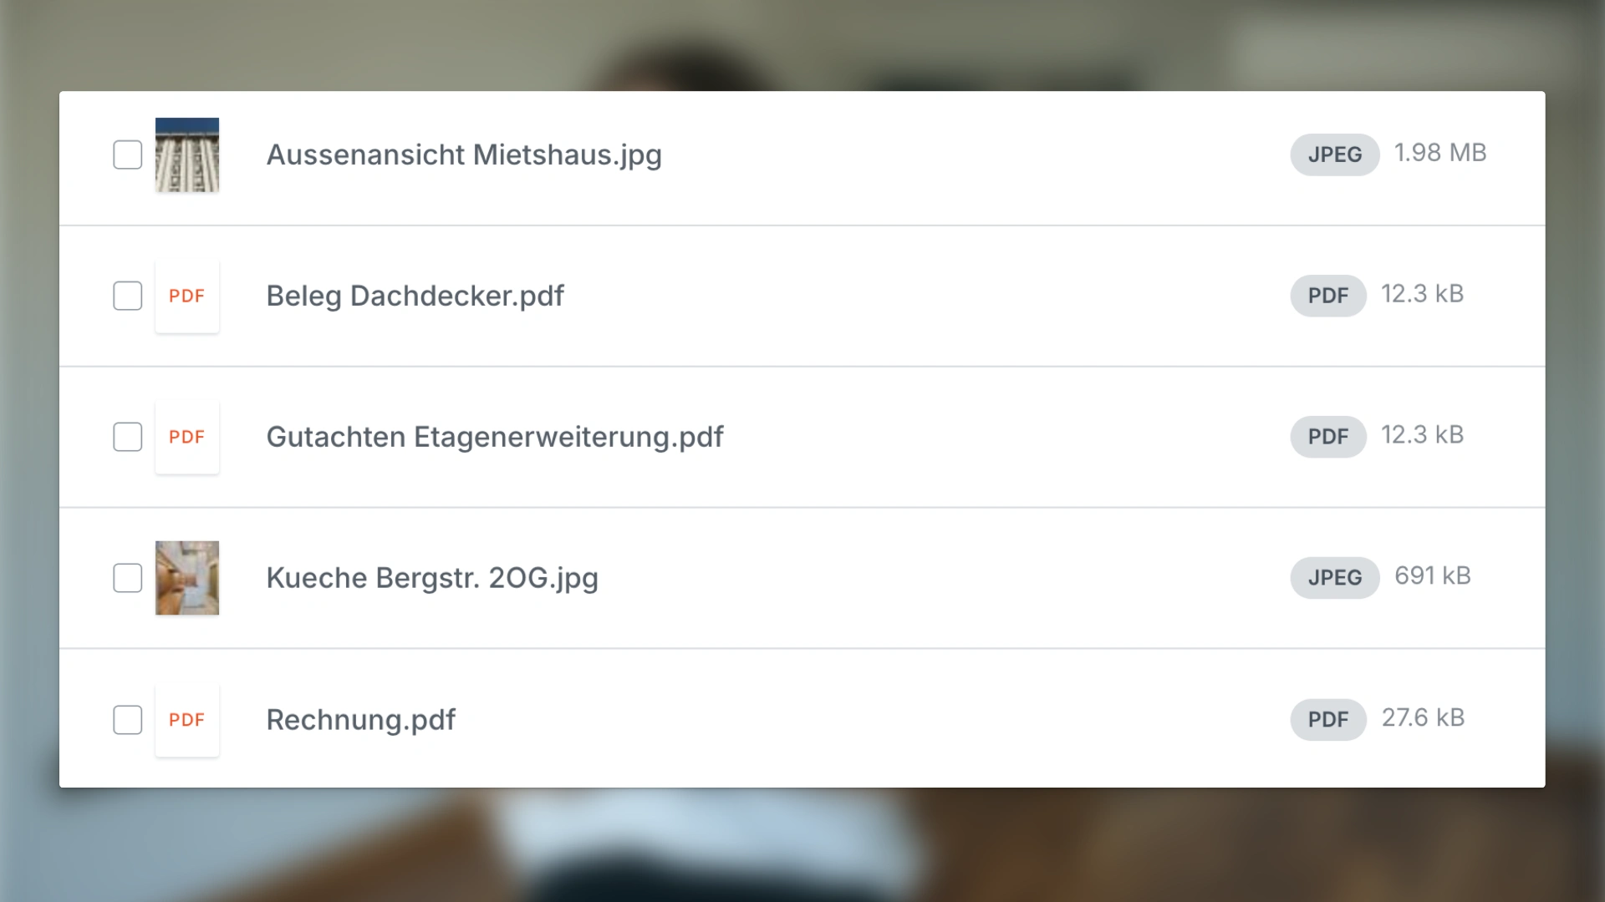Select the Aussenansicht Mietshaus.jpg checkbox
Image resolution: width=1605 pixels, height=902 pixels.
click(128, 155)
